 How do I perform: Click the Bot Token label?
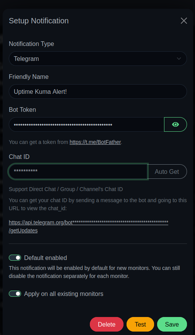pos(23,109)
